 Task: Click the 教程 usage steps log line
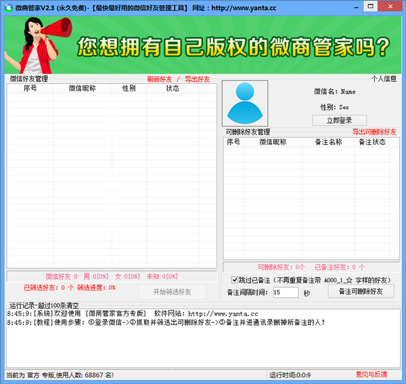pyautogui.click(x=166, y=322)
